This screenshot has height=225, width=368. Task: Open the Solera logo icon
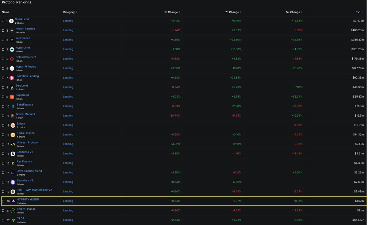pyautogui.click(x=13, y=126)
